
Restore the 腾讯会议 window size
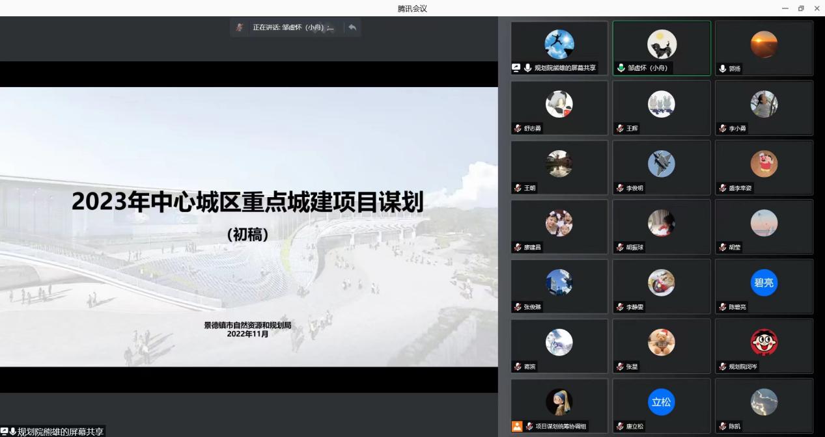tap(800, 8)
